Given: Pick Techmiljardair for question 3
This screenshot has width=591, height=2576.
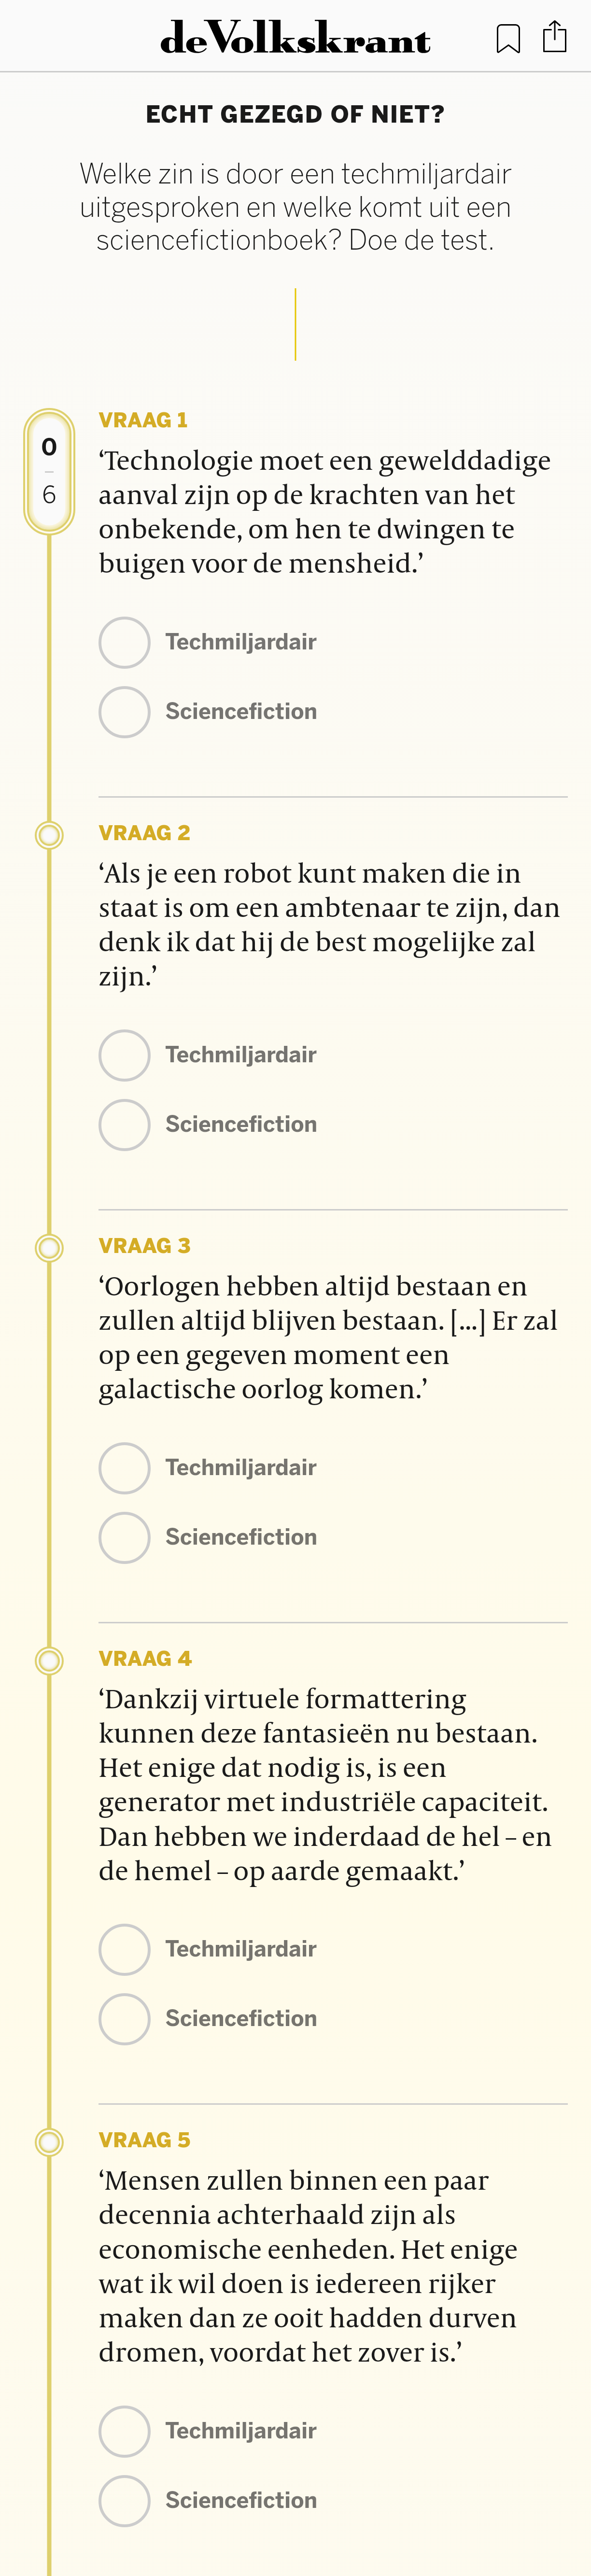Looking at the screenshot, I should click(x=125, y=1468).
